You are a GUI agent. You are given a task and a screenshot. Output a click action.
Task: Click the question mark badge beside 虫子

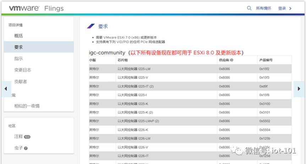[26, 148]
